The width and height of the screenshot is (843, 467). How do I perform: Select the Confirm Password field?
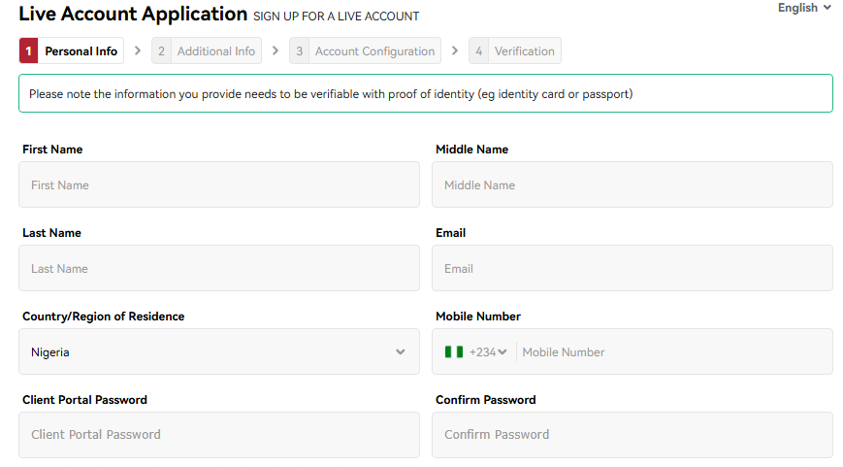[632, 435]
